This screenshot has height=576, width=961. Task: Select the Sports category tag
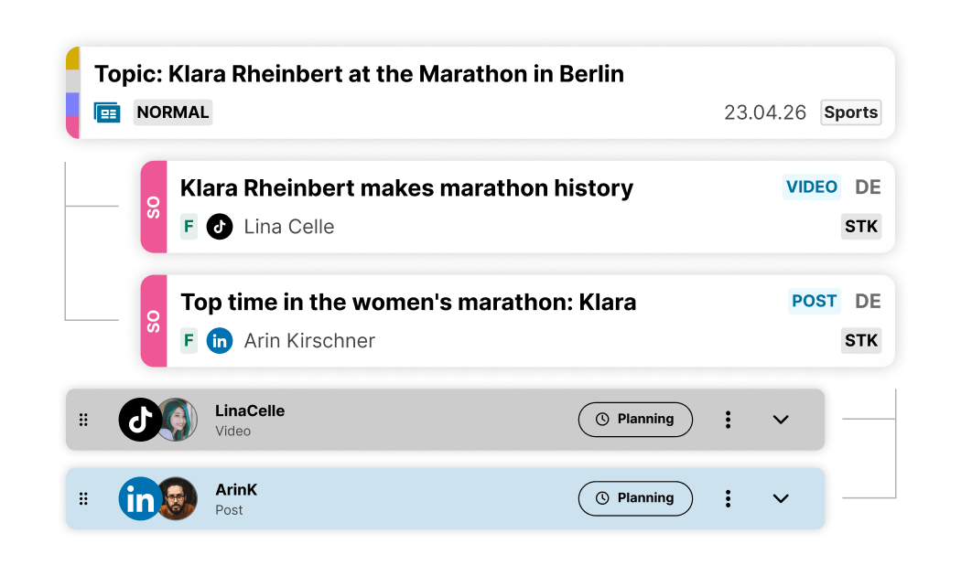tap(850, 112)
